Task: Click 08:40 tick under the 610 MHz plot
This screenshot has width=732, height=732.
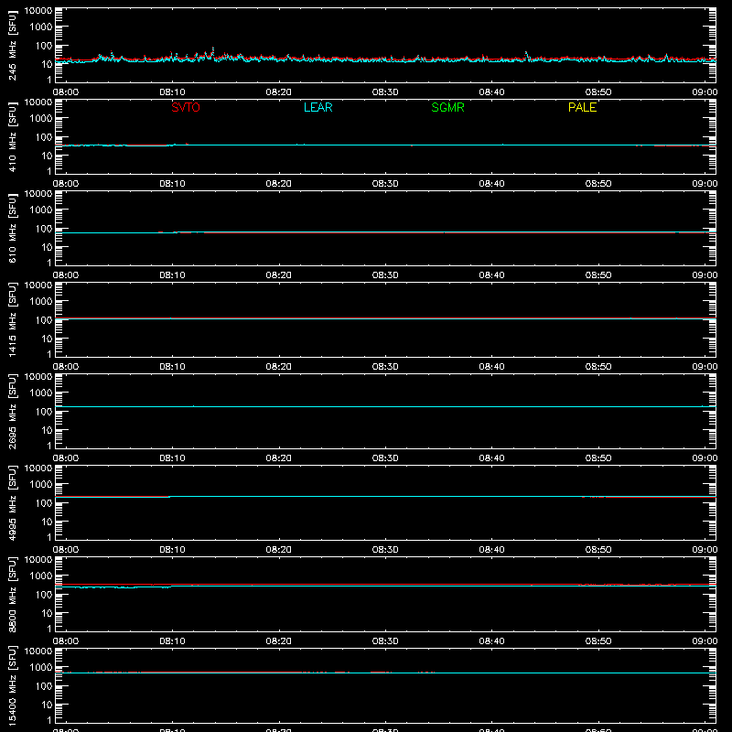Action: pyautogui.click(x=491, y=275)
